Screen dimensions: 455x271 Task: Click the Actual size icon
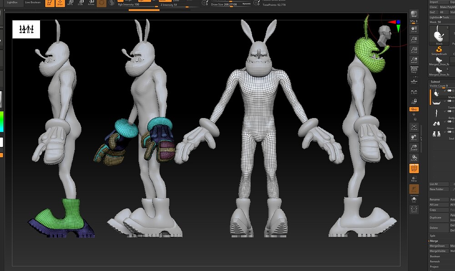point(414,50)
